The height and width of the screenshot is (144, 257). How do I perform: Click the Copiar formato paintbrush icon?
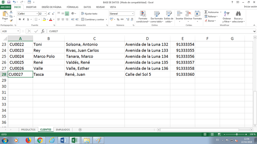click(11, 21)
